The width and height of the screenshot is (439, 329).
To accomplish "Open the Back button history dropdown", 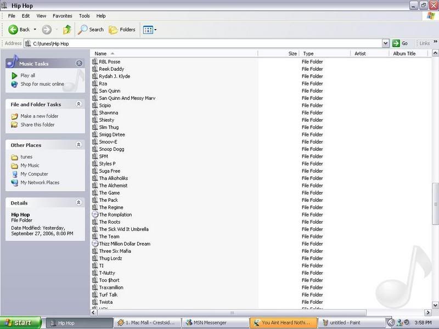I will click(35, 30).
